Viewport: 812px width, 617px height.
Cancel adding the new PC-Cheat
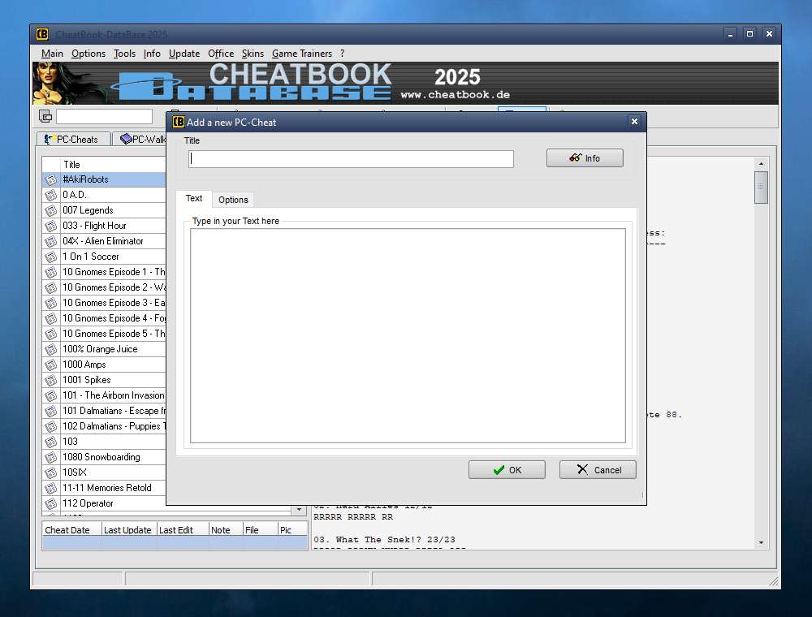(598, 469)
